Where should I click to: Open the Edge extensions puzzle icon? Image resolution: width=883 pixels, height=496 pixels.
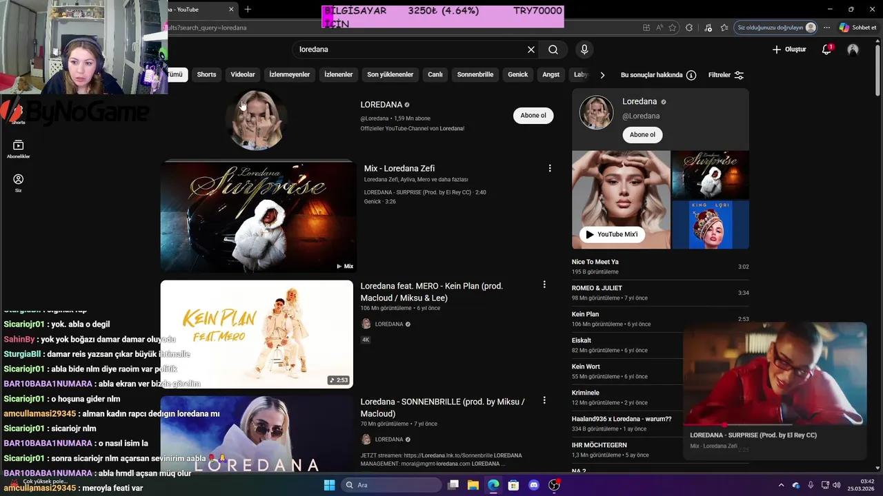pyautogui.click(x=689, y=28)
